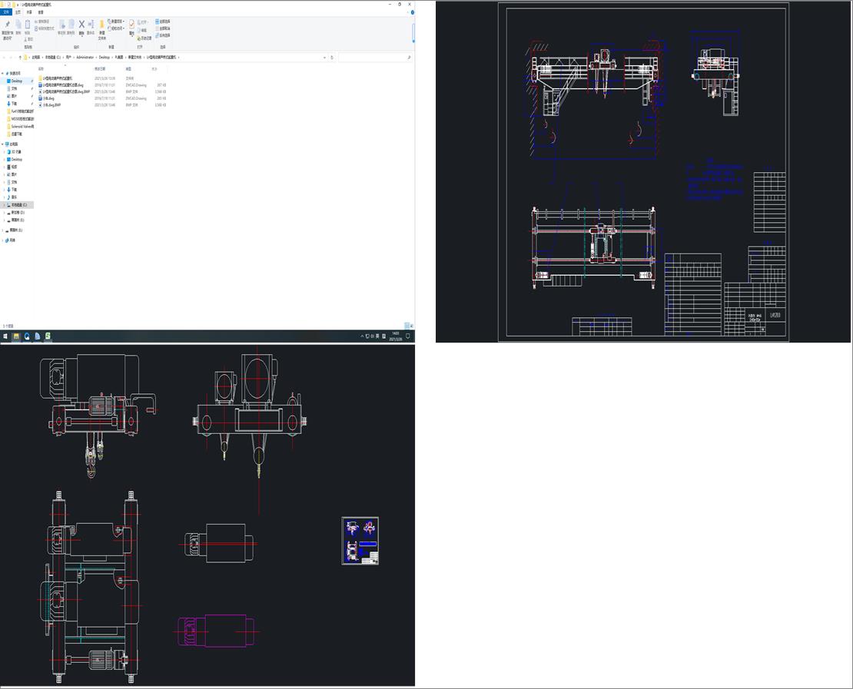Click Desktop segment in the address breadcrumb
Image resolution: width=853 pixels, height=689 pixels.
[105, 57]
